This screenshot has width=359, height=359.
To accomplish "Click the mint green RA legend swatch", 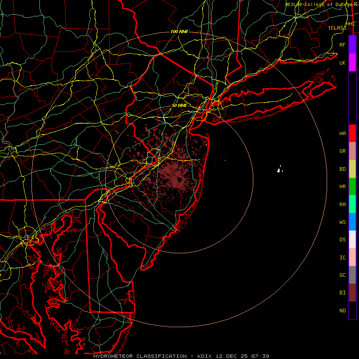I will tap(352, 204).
